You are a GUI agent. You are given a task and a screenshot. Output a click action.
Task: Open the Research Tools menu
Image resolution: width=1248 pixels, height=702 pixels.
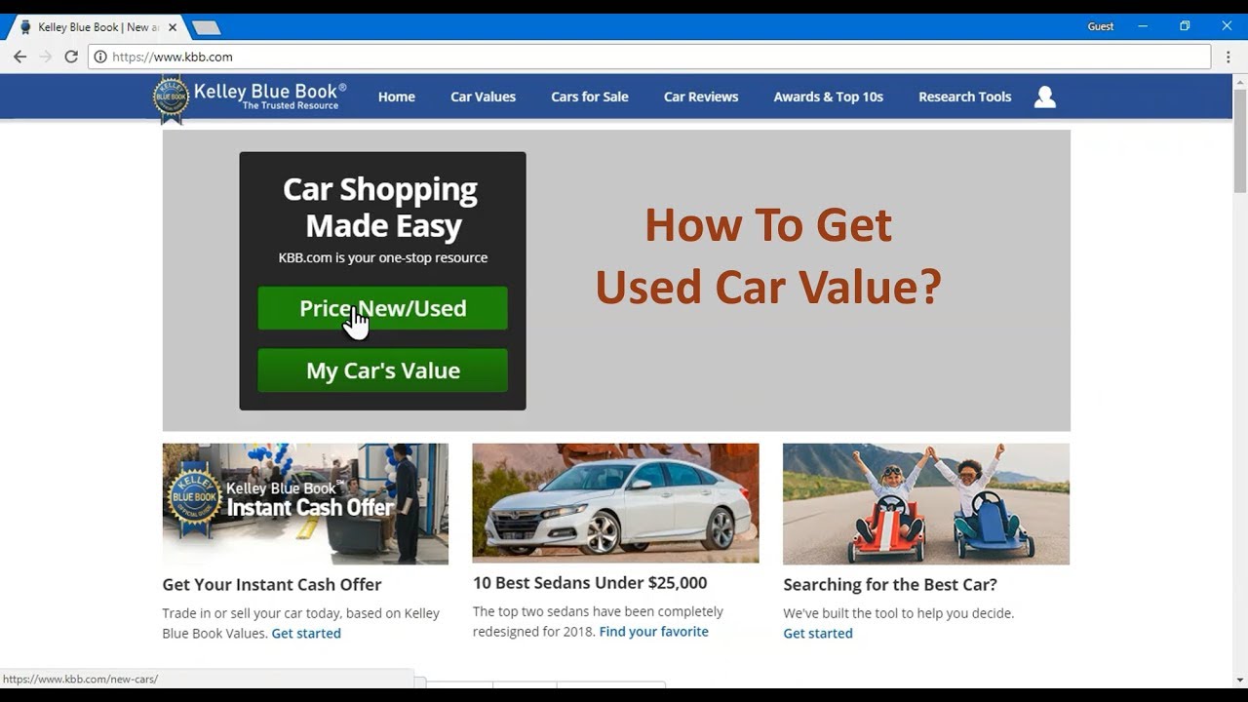pos(965,97)
